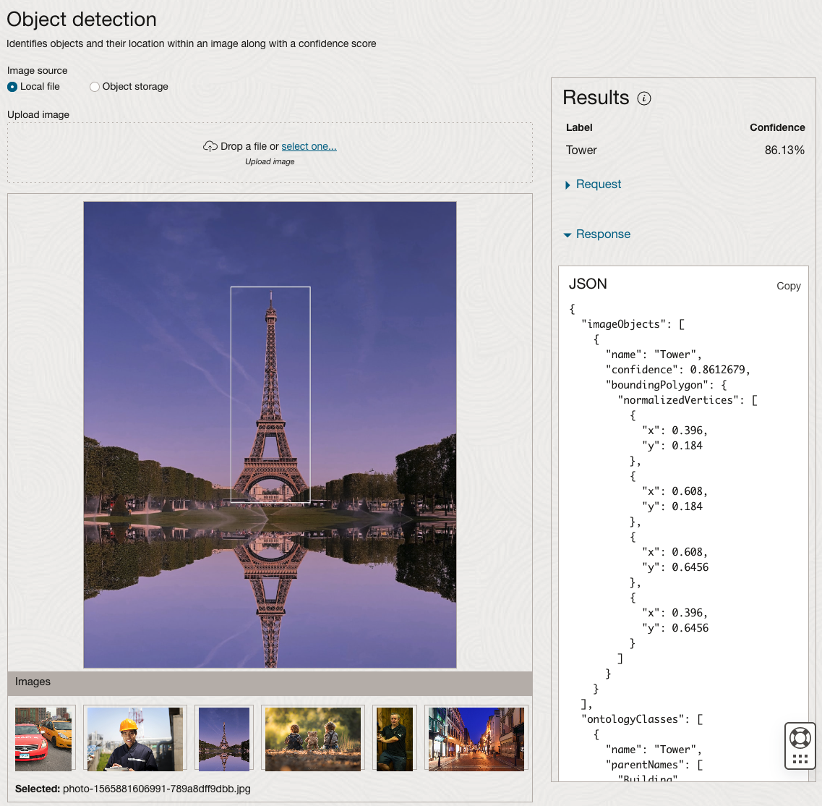
Task: Select the night street thumbnail
Action: [476, 739]
